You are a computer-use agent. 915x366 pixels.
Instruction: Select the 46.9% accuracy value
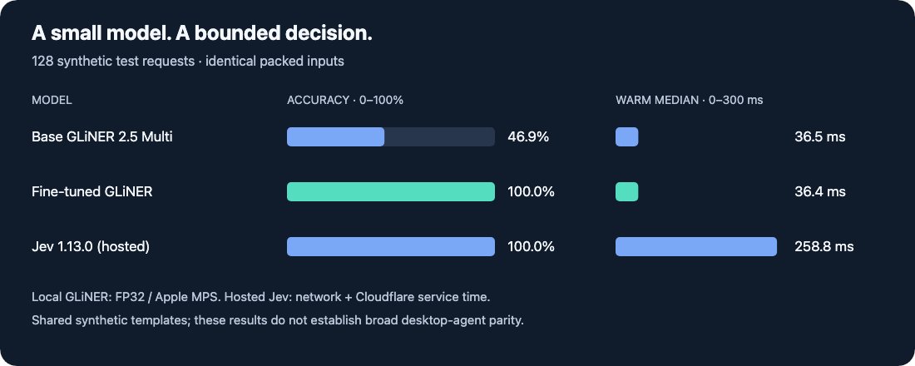point(528,136)
